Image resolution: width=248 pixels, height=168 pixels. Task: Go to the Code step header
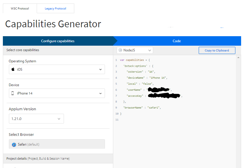177,41
